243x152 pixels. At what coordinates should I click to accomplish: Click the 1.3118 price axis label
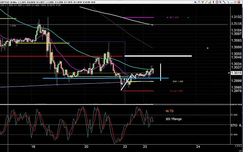click(236, 24)
